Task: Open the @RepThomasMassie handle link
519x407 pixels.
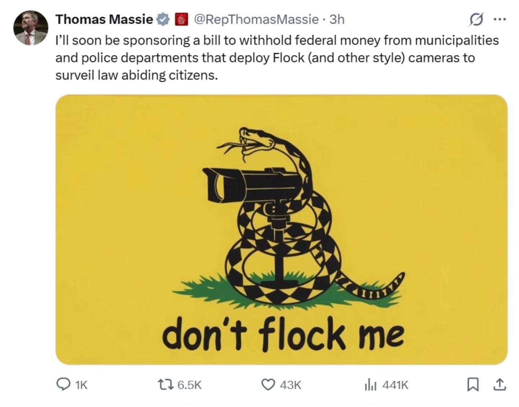Action: [x=257, y=19]
